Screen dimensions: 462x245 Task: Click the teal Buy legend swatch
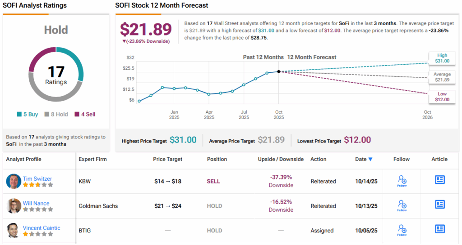click(x=18, y=114)
